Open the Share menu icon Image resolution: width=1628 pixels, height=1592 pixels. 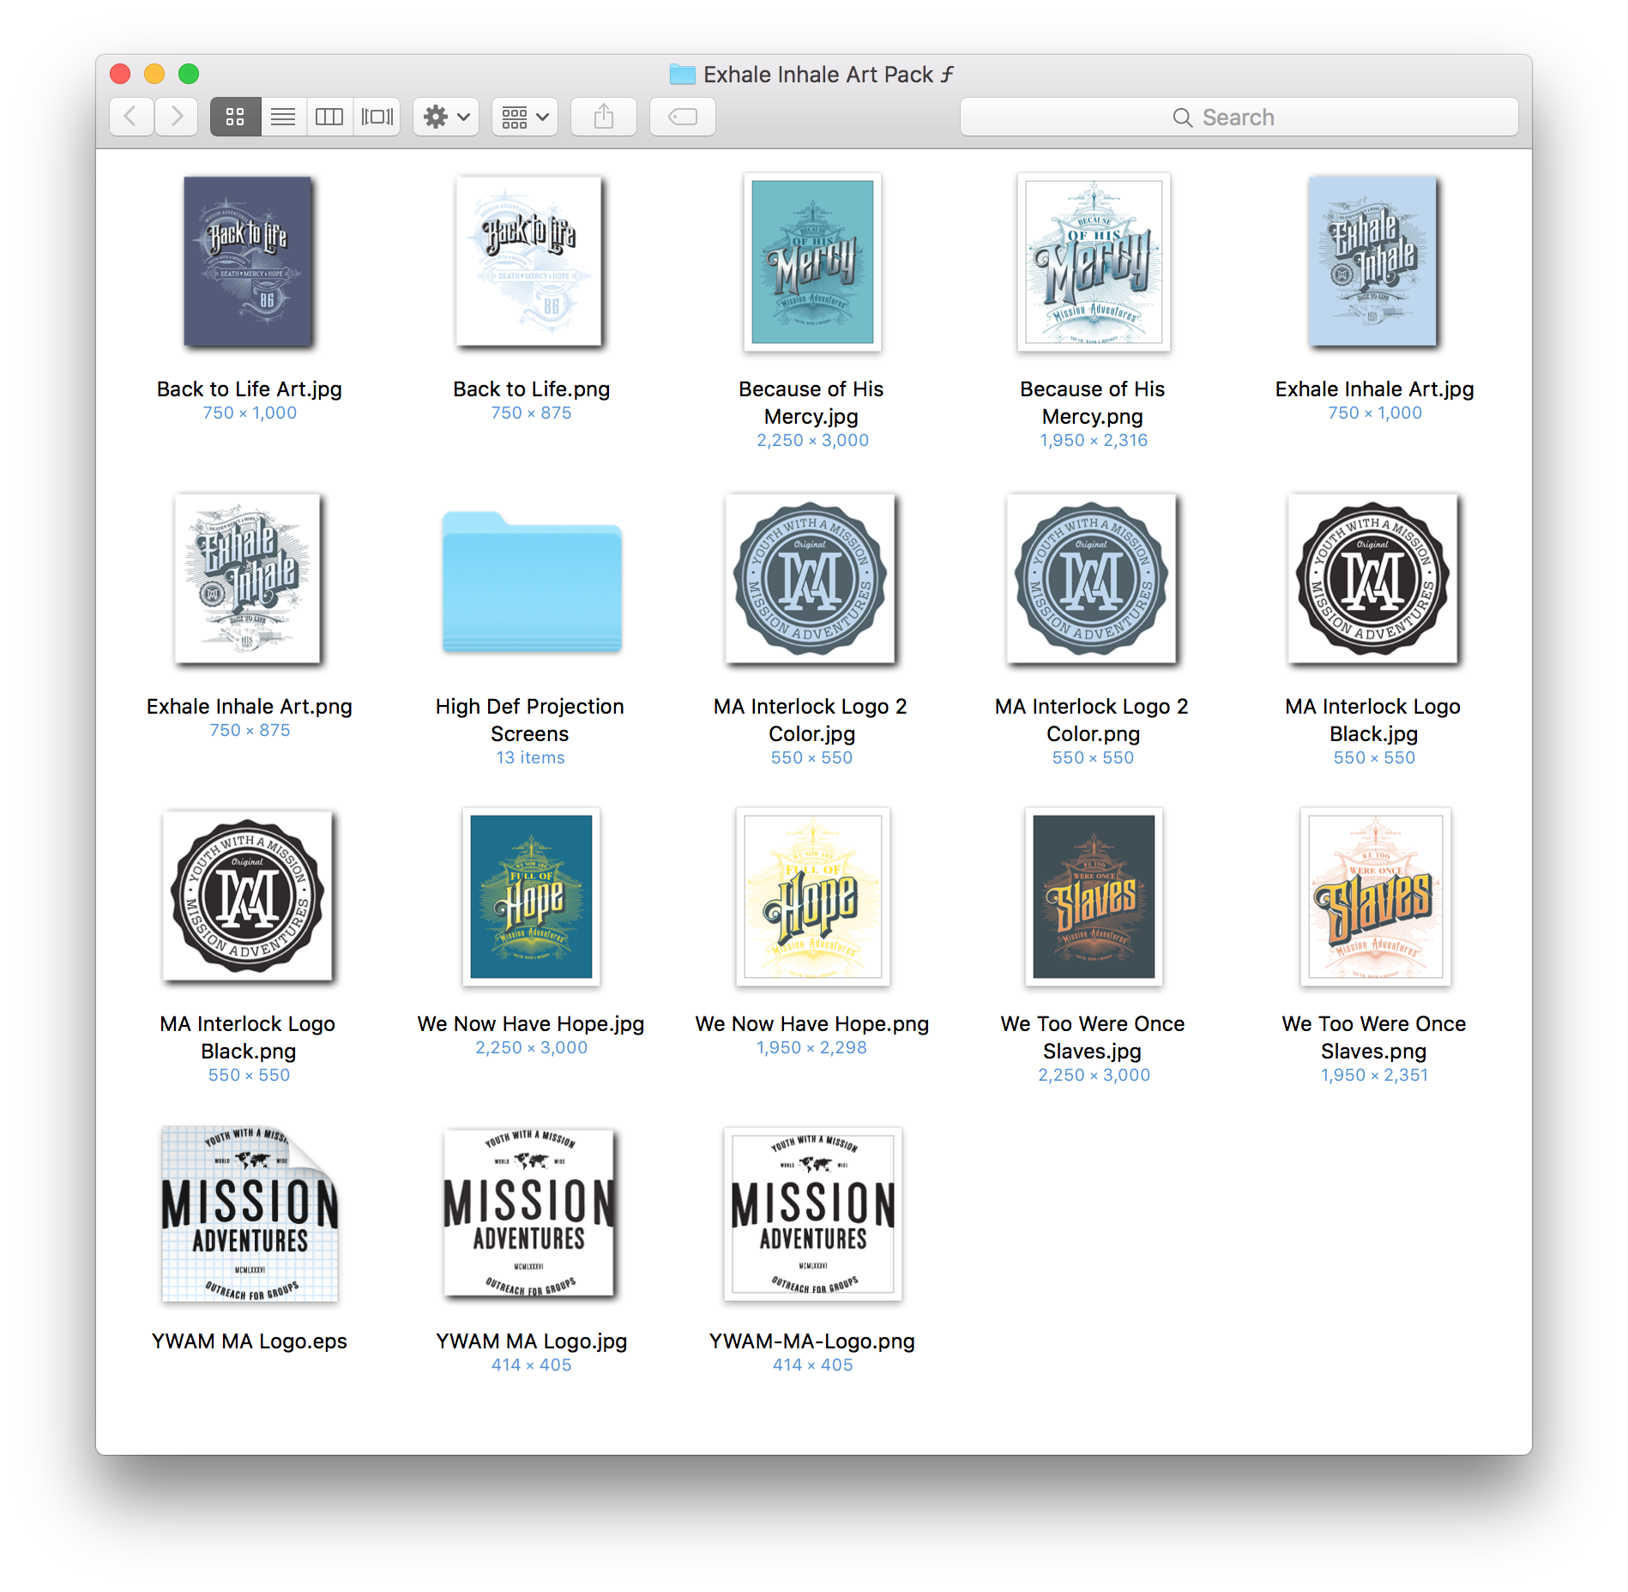tap(603, 117)
